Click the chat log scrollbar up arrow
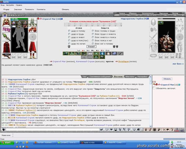 (151, 77)
